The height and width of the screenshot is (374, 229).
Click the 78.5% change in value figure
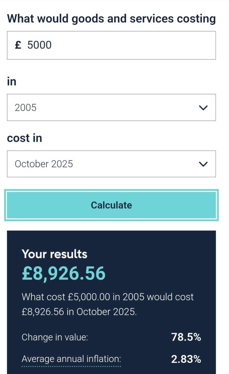point(186,337)
